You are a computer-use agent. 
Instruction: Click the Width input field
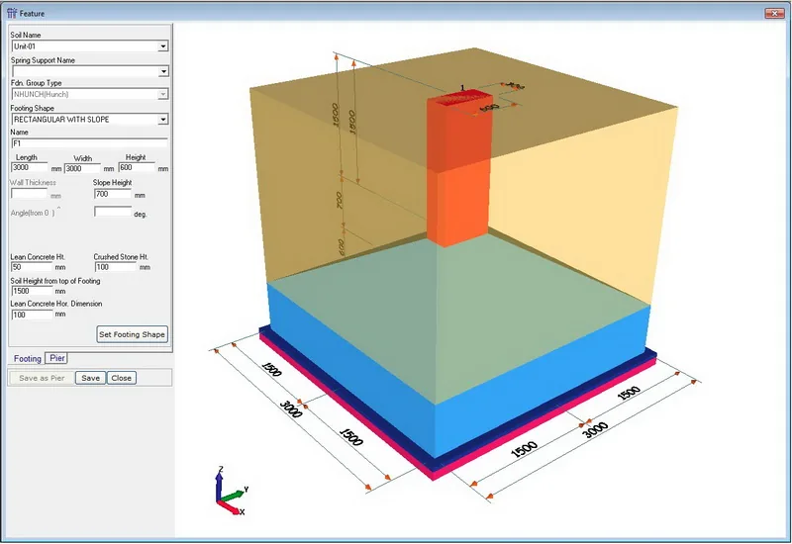tap(82, 168)
